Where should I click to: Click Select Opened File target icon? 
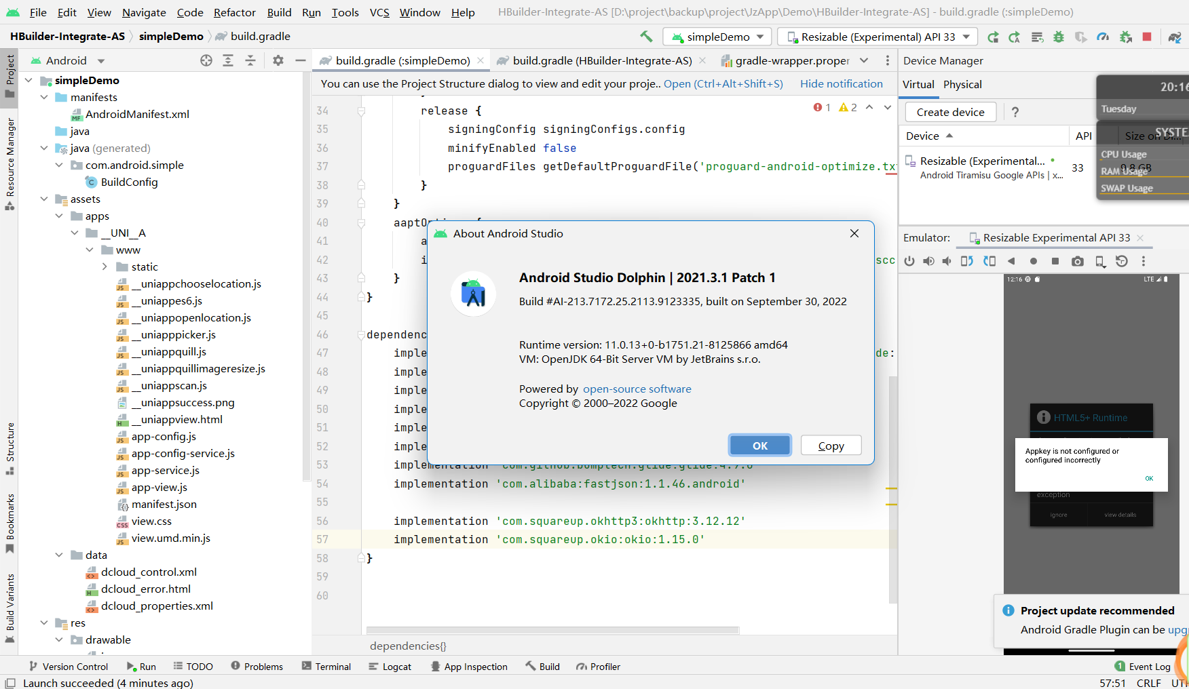pyautogui.click(x=206, y=60)
